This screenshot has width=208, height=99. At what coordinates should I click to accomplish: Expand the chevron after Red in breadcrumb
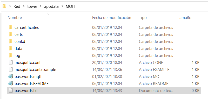pyautogui.click(x=24, y=6)
